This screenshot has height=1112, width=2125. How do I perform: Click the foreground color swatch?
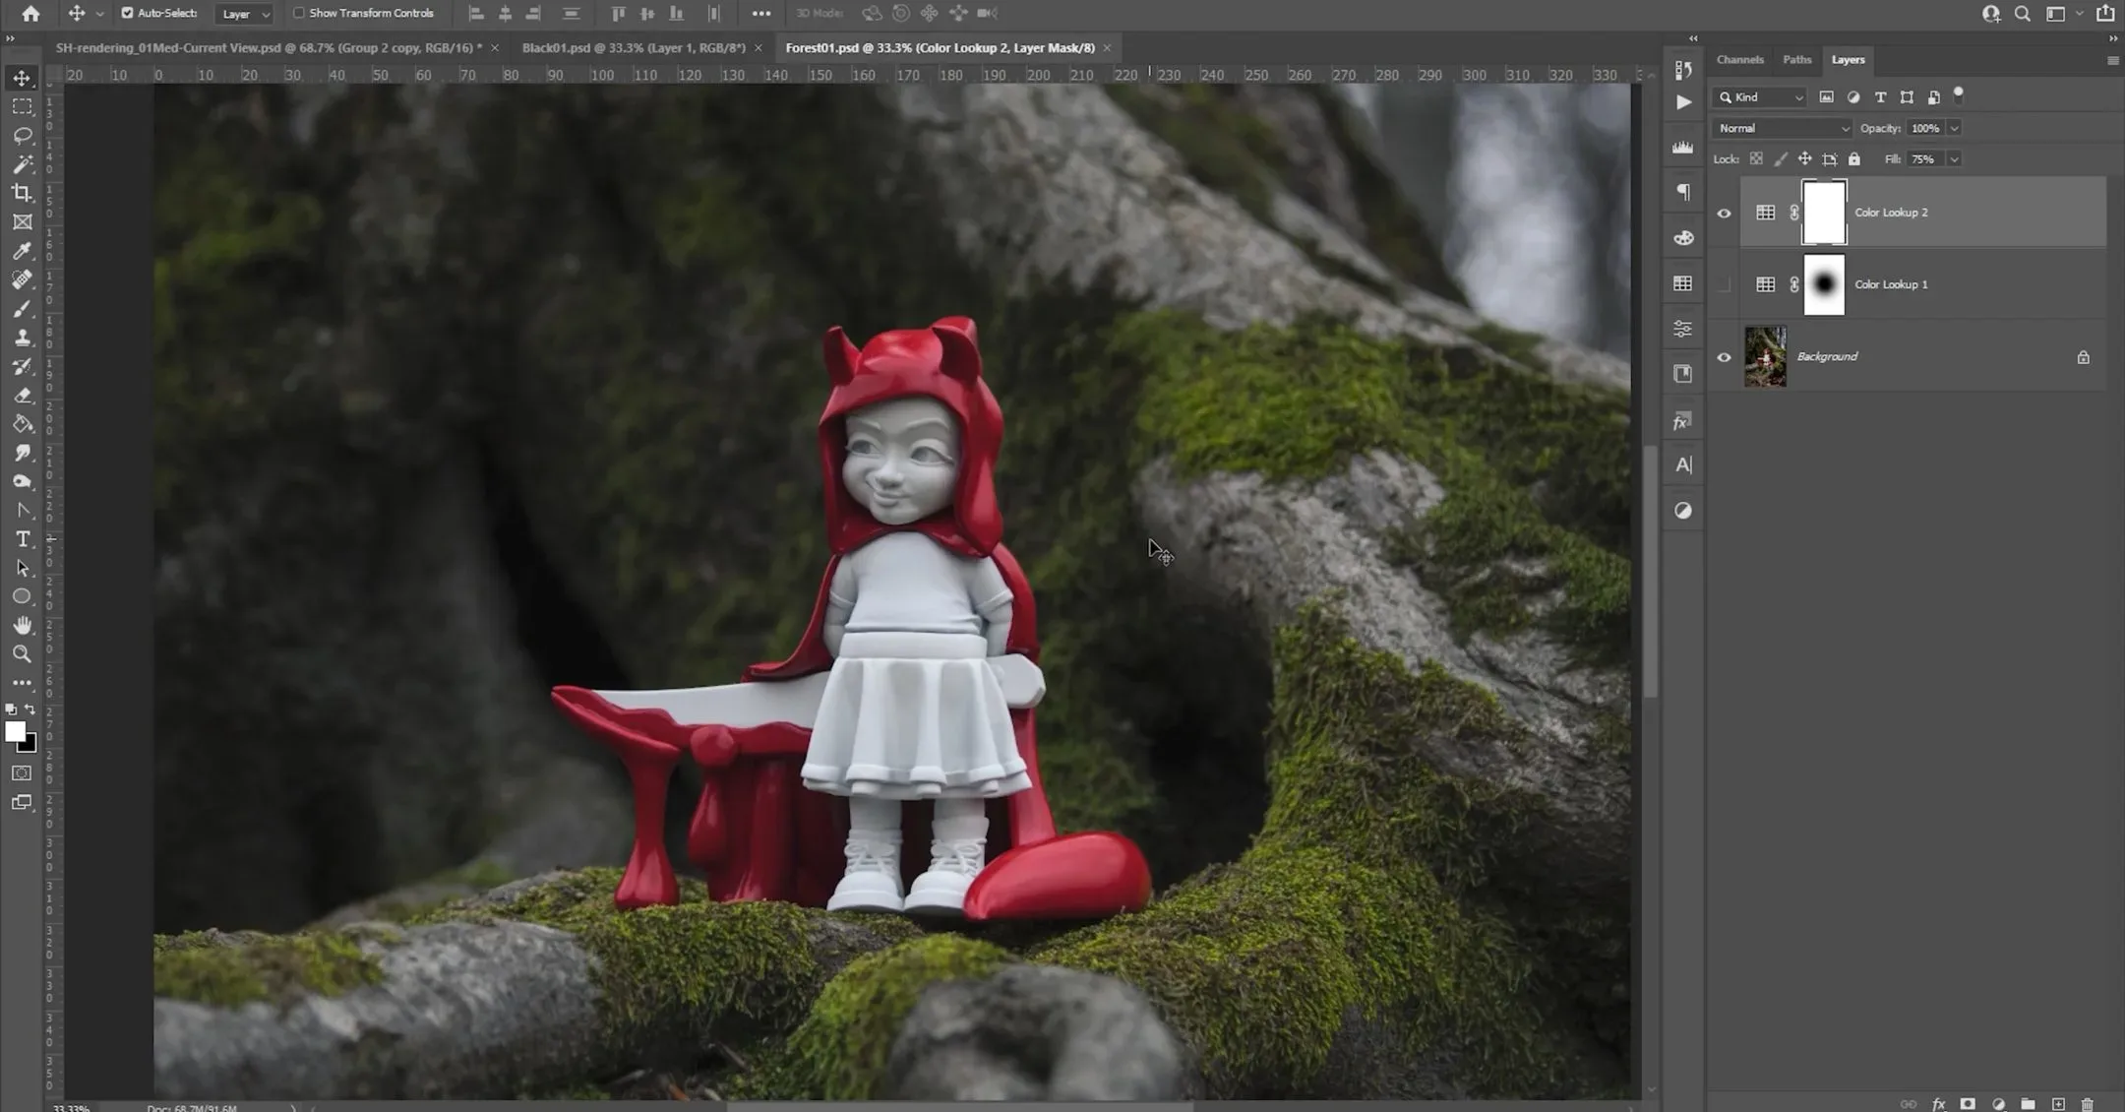click(x=16, y=732)
